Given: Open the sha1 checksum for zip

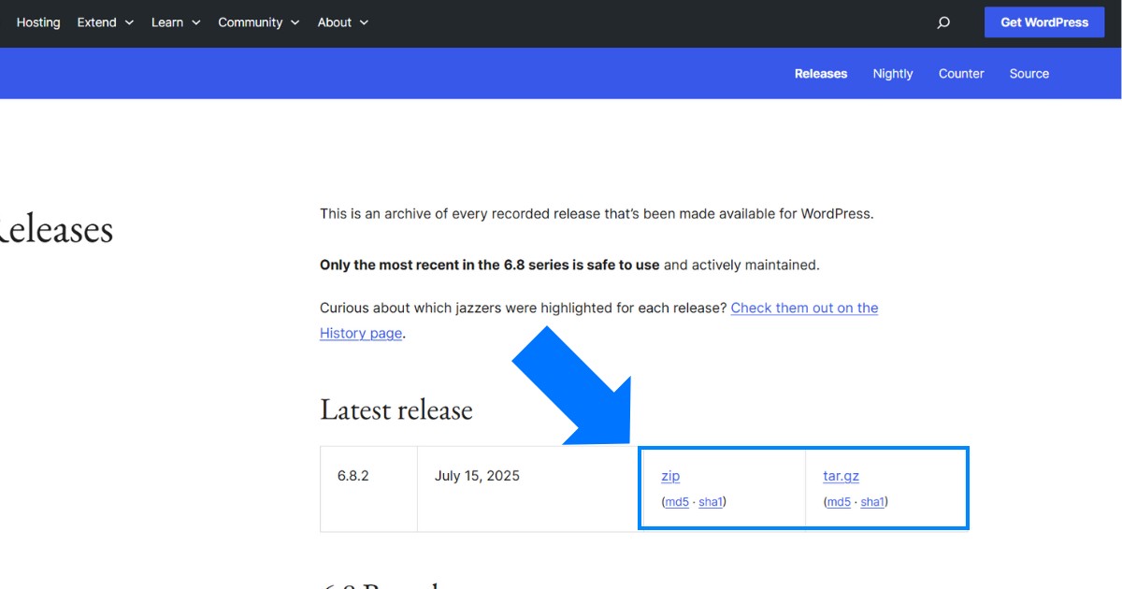Looking at the screenshot, I should (710, 501).
